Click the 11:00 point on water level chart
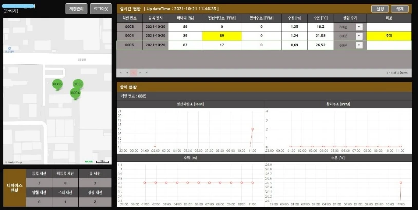The image size is (418, 210). 252,183
